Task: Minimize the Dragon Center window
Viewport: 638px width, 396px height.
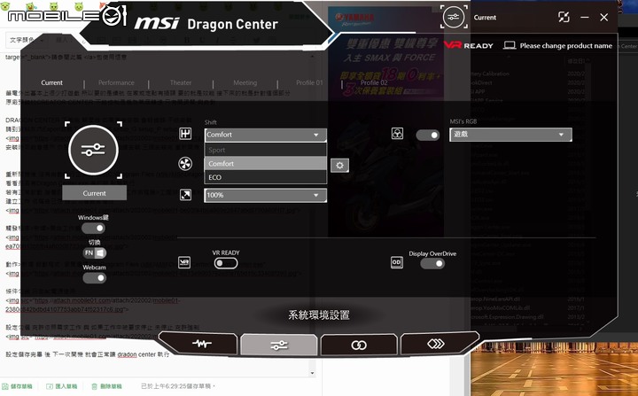Action: [x=585, y=18]
